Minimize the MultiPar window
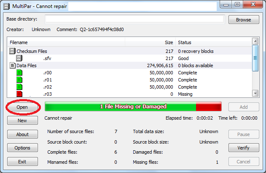The width and height of the screenshot is (266, 173). click(x=226, y=5)
